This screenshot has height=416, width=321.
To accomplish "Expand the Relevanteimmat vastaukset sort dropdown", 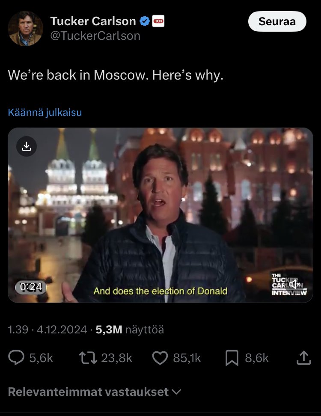I will 95,392.
